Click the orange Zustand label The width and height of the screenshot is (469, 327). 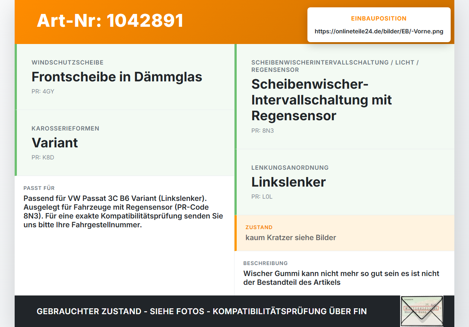(x=259, y=228)
